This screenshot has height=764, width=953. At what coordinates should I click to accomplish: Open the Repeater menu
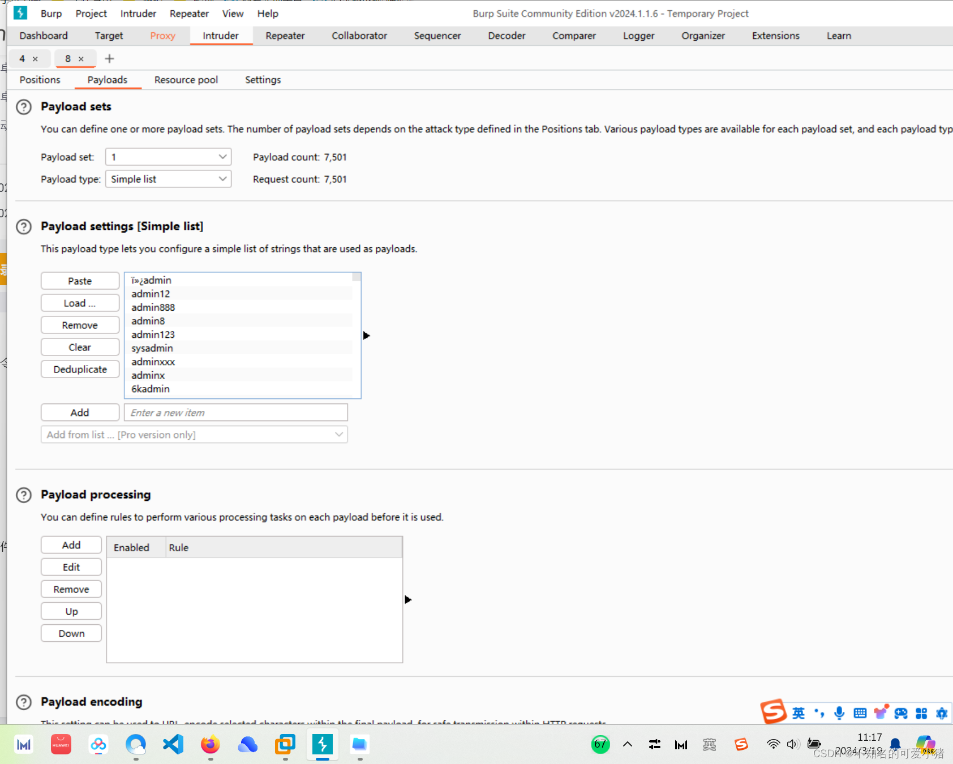189,14
